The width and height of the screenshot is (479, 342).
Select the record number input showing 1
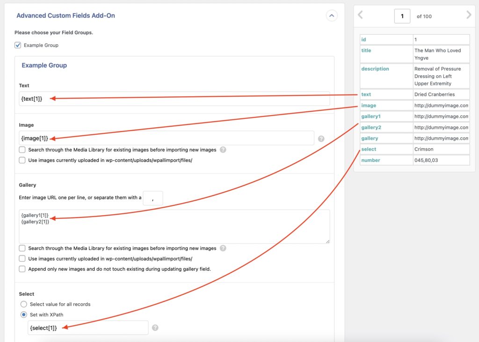[402, 15]
